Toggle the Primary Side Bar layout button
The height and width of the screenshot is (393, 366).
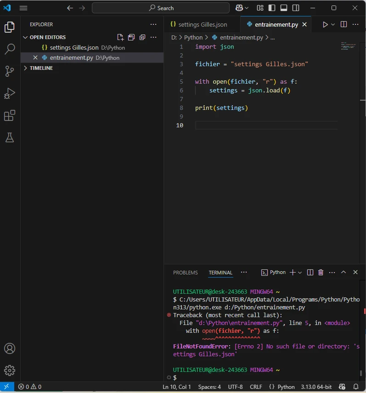(272, 8)
